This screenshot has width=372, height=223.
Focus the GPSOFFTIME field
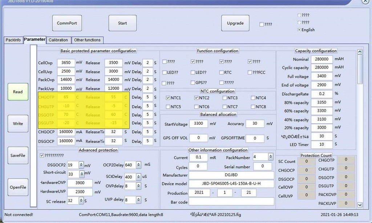coord(255,138)
